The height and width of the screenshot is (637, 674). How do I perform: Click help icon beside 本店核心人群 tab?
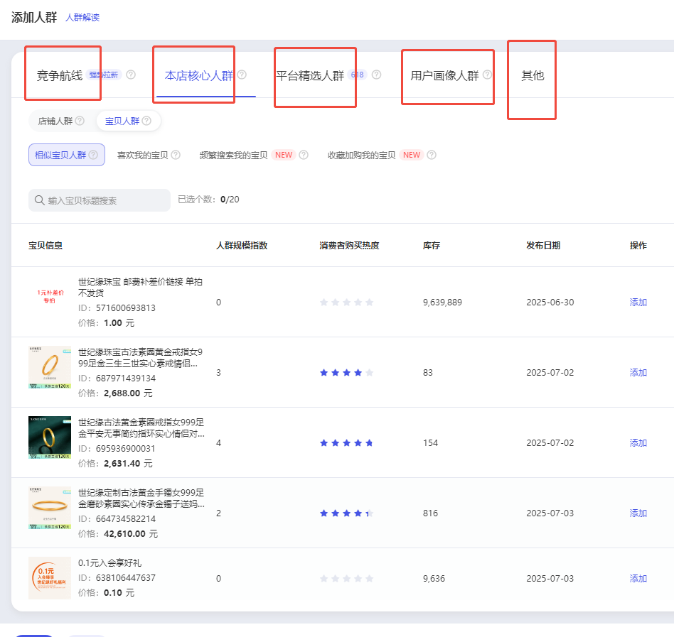pyautogui.click(x=242, y=75)
